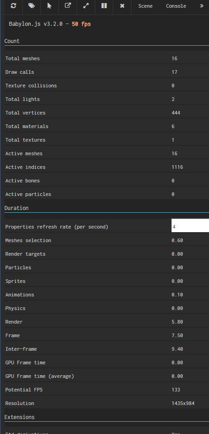
Task: Open inspector in popup window icon
Action: click(x=68, y=6)
